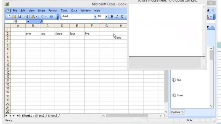
Task: Click the Excel icon in title bar
Action: (7, 4)
